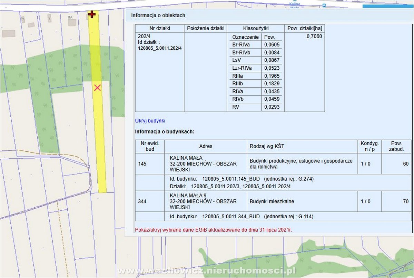
Task: Click the 'Nr działki' column header
Action: coord(160,28)
